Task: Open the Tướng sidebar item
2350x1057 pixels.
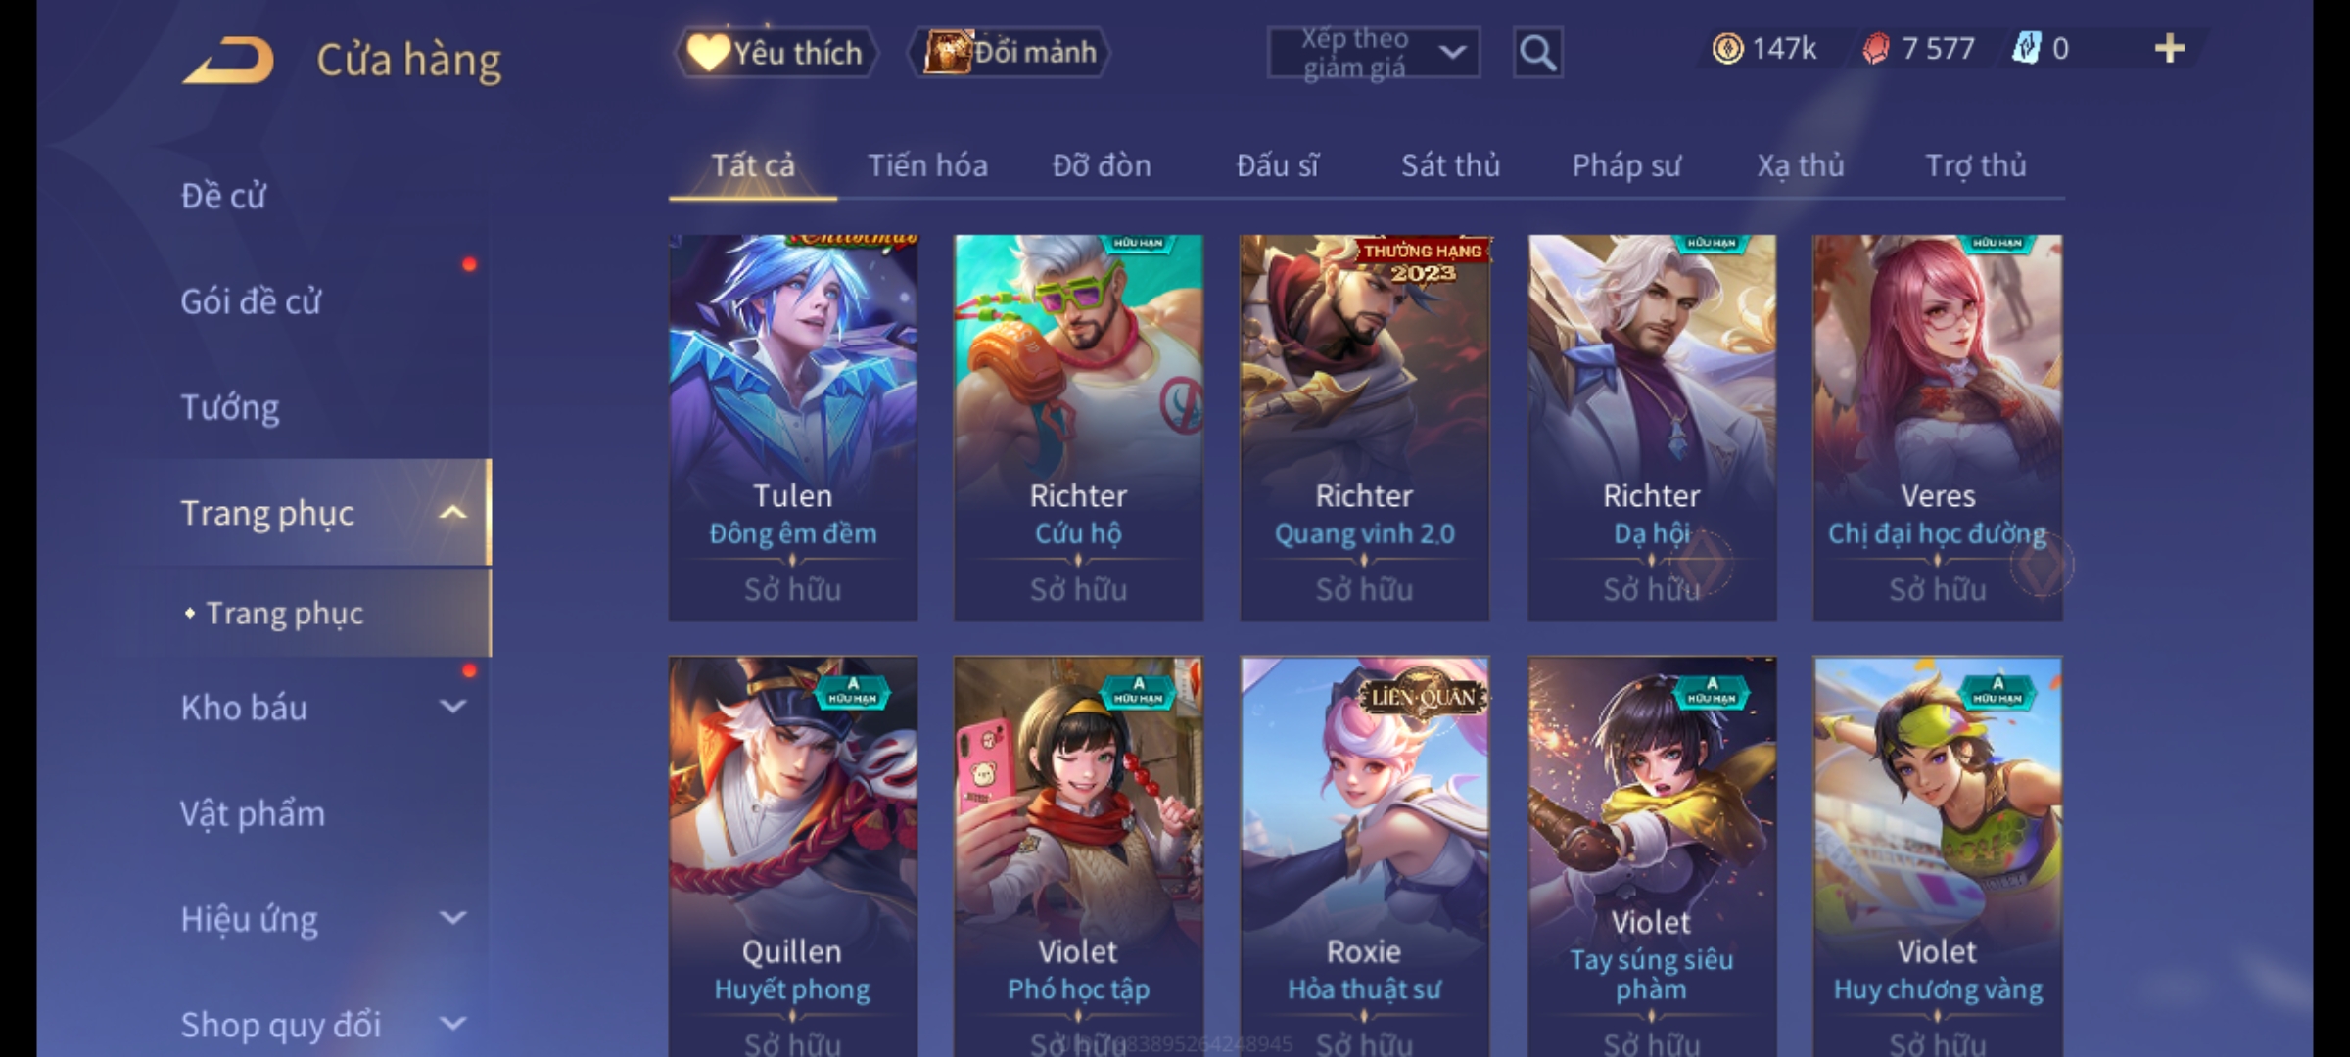Action: [x=230, y=407]
